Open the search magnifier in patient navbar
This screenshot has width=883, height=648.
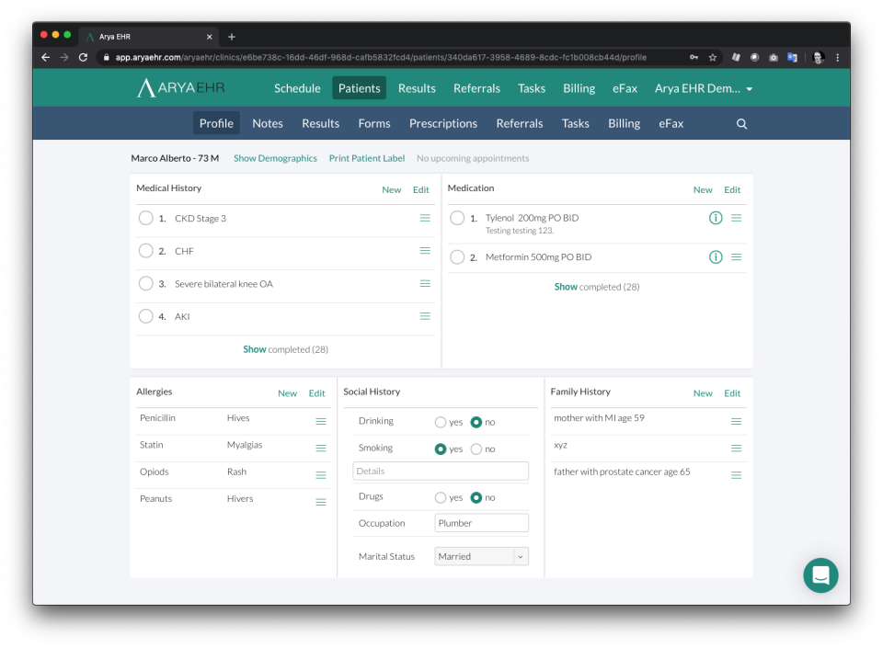click(741, 124)
